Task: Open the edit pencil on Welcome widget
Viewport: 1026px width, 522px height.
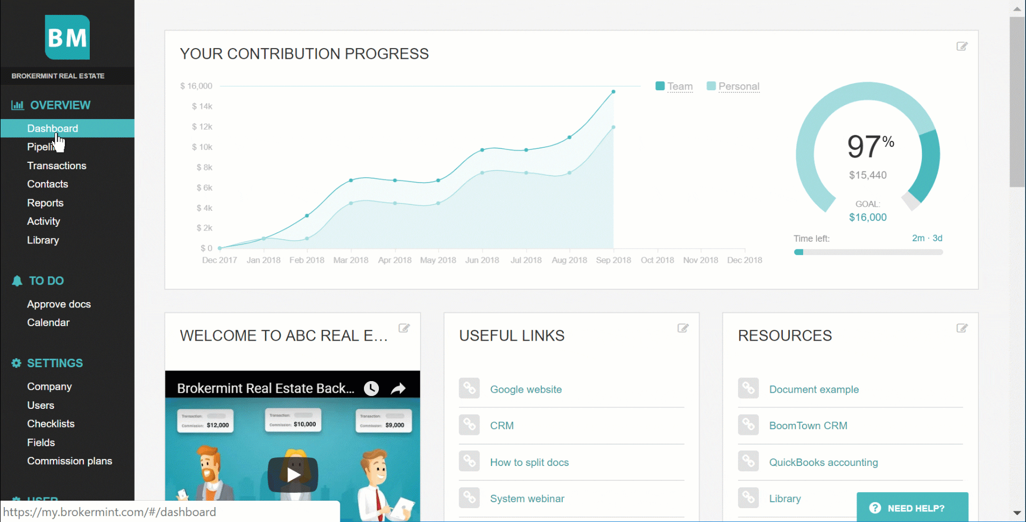Action: click(x=405, y=328)
